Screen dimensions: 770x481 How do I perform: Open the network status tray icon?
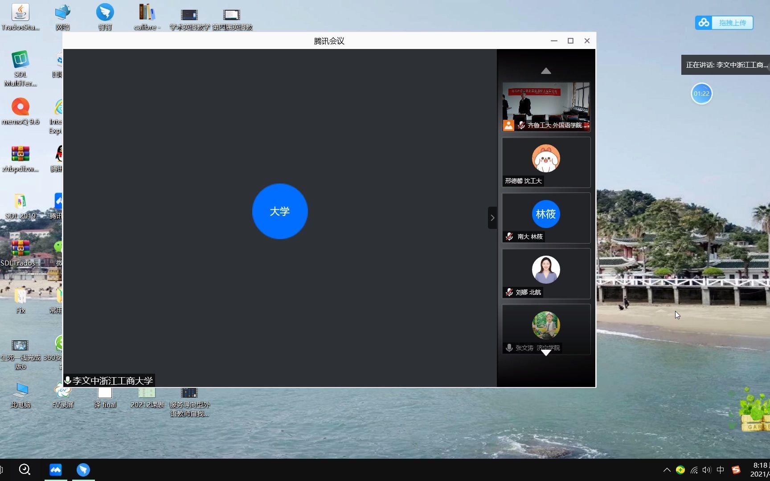694,470
